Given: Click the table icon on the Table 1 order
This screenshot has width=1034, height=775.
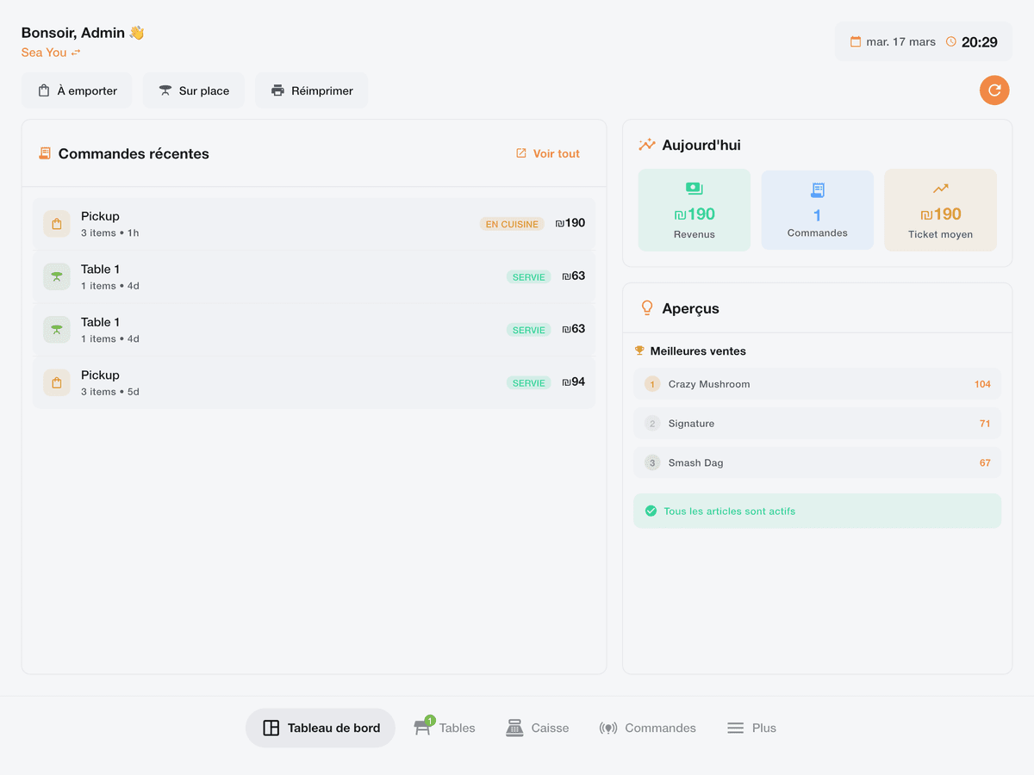Looking at the screenshot, I should tap(56, 276).
